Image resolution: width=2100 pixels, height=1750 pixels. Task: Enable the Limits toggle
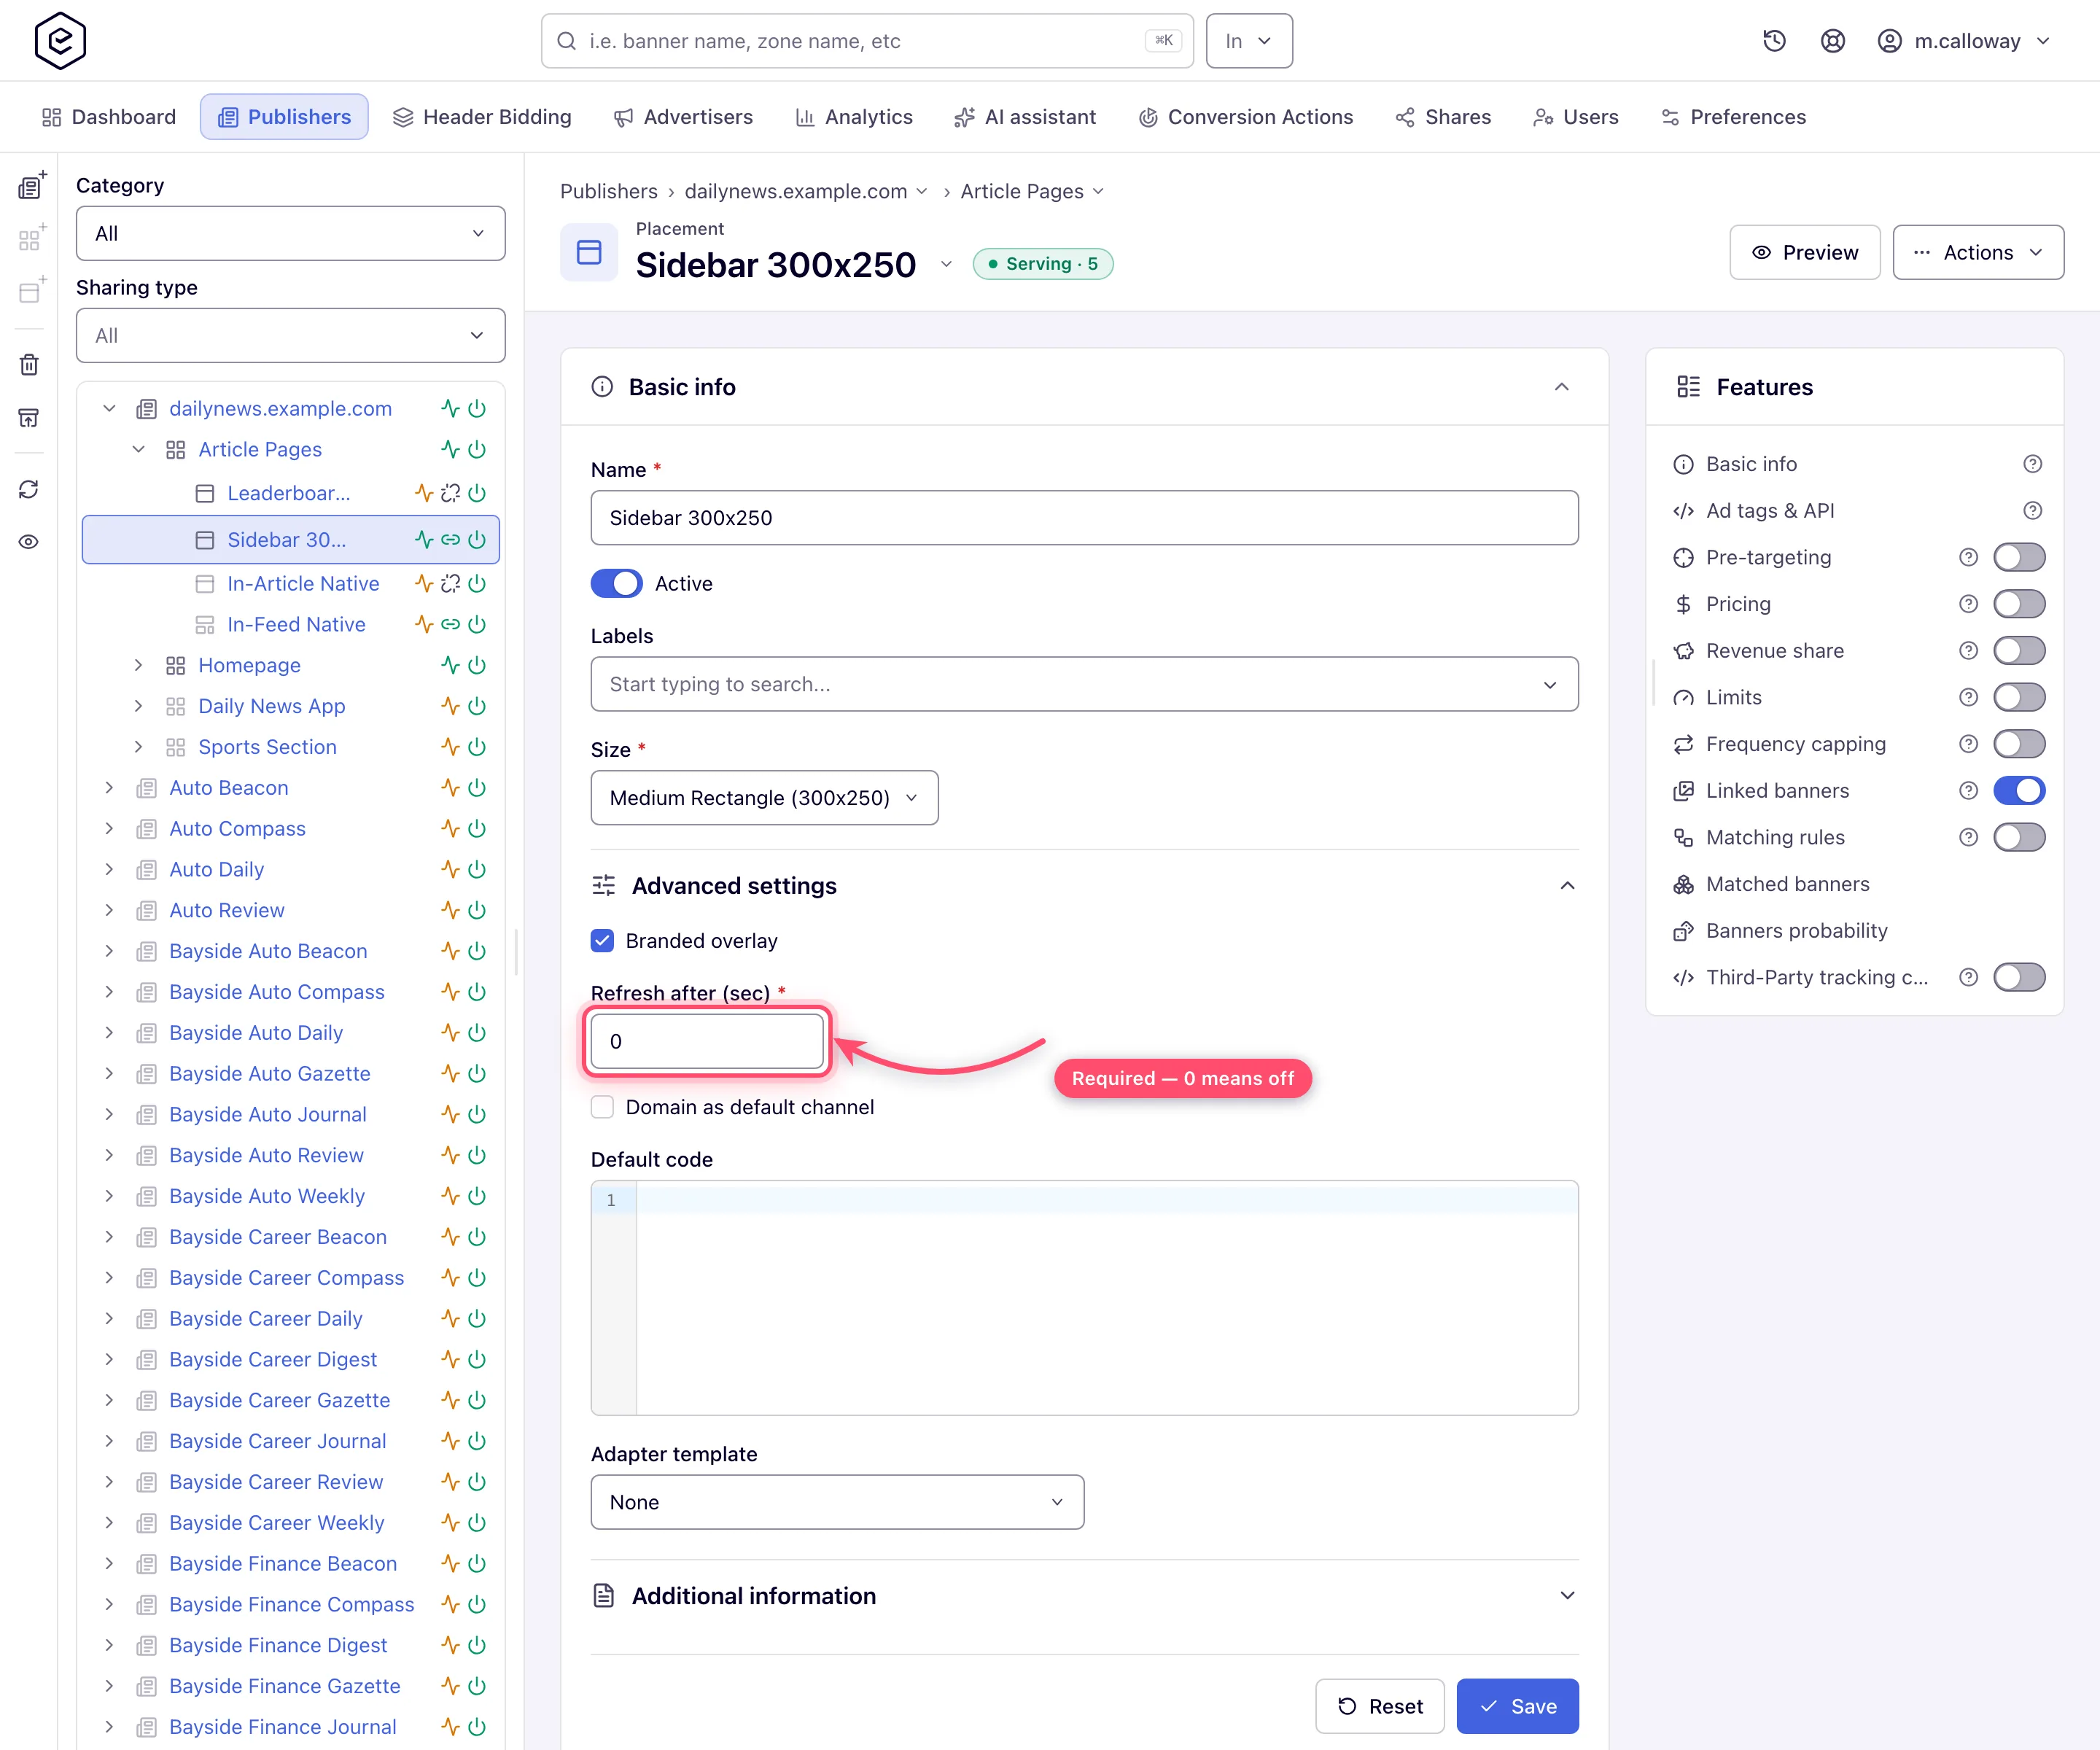(2018, 697)
